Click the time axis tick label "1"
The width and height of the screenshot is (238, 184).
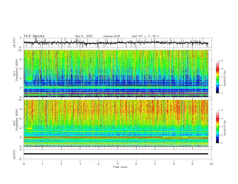click(x=42, y=164)
